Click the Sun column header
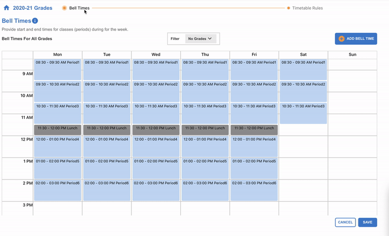This screenshot has width=389, height=236. [353, 55]
